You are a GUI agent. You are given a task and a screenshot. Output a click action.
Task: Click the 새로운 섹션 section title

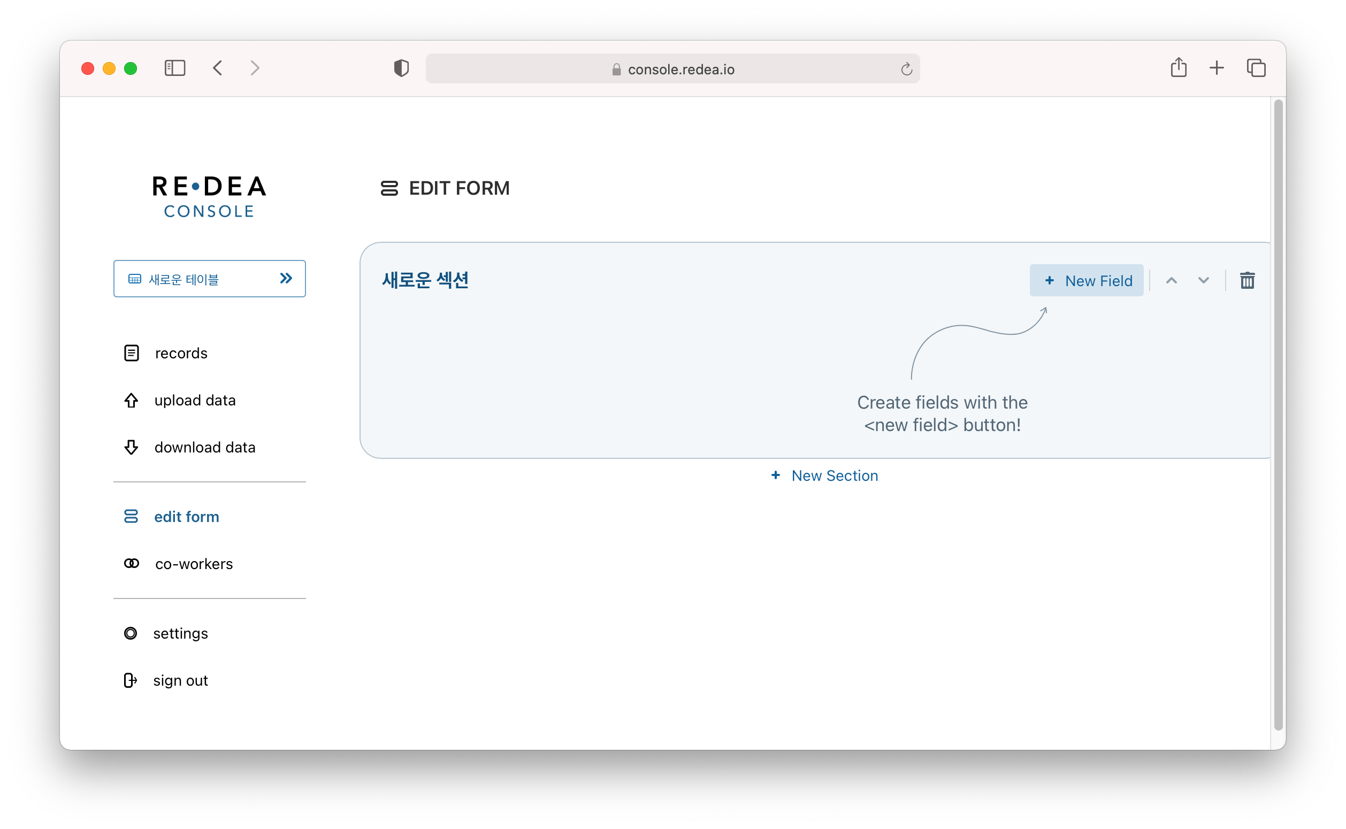(x=425, y=280)
